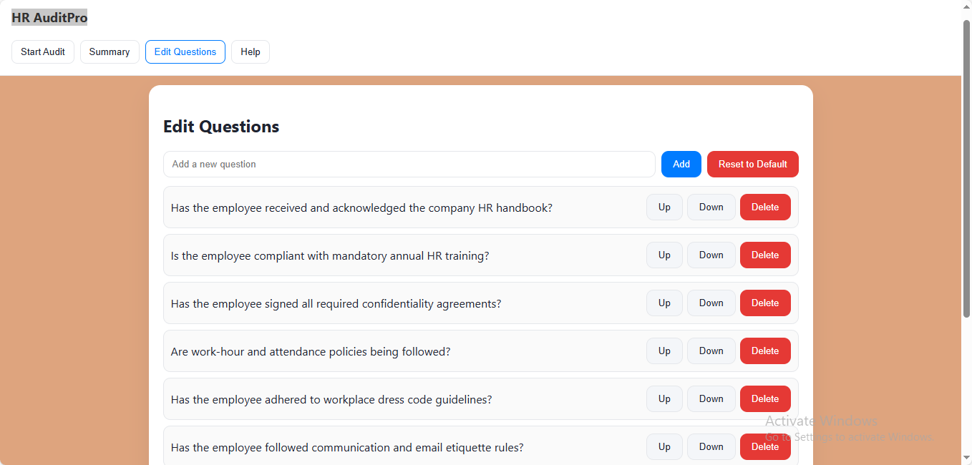This screenshot has width=972, height=465.
Task: Select the Edit Questions tab
Action: (x=185, y=52)
